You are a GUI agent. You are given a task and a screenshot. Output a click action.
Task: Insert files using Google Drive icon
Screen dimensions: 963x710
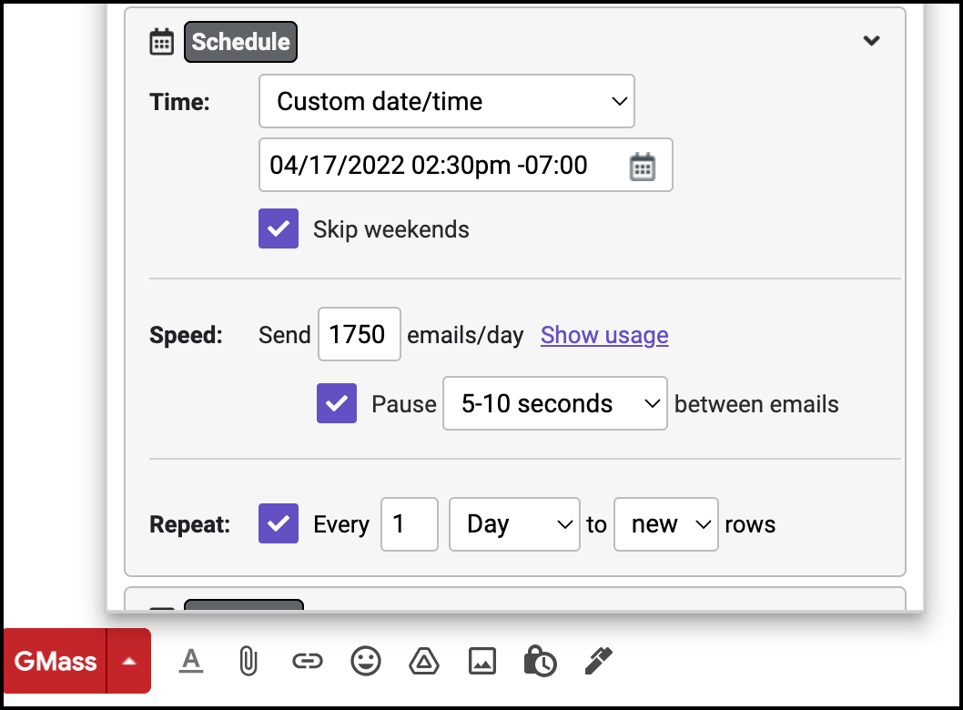click(x=424, y=661)
